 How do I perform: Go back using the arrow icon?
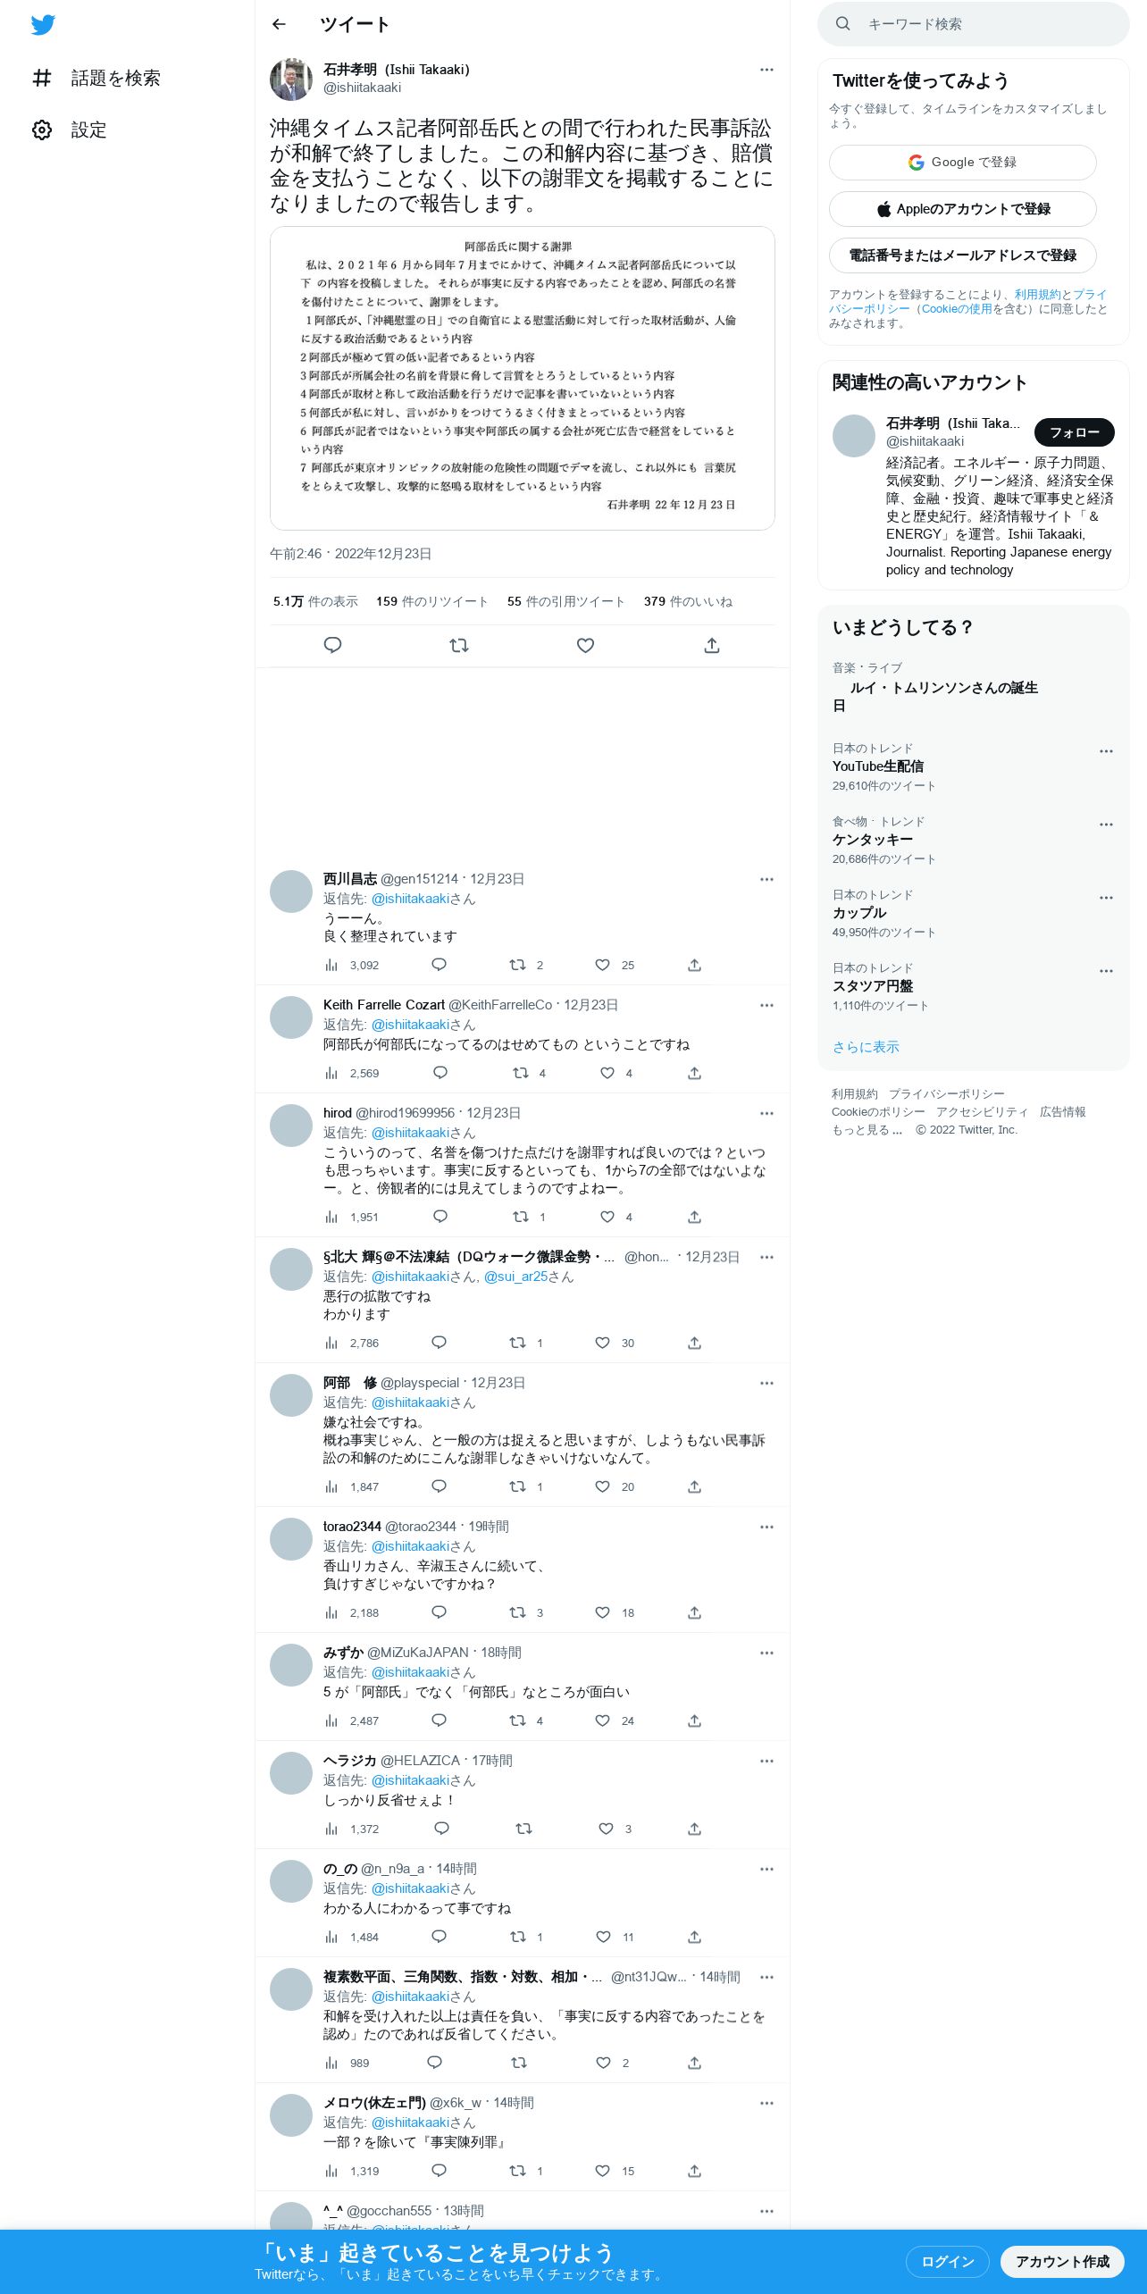[x=279, y=24]
